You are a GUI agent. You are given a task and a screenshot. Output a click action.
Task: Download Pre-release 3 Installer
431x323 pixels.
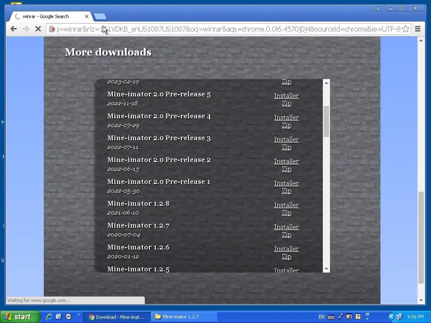(286, 140)
